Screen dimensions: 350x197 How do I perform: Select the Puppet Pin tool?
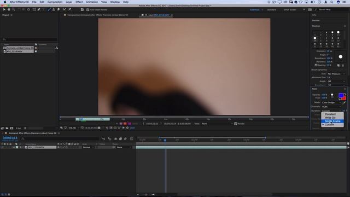[x=69, y=10]
